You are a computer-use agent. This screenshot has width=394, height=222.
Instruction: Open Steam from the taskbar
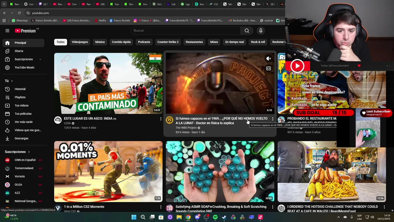click(224, 217)
